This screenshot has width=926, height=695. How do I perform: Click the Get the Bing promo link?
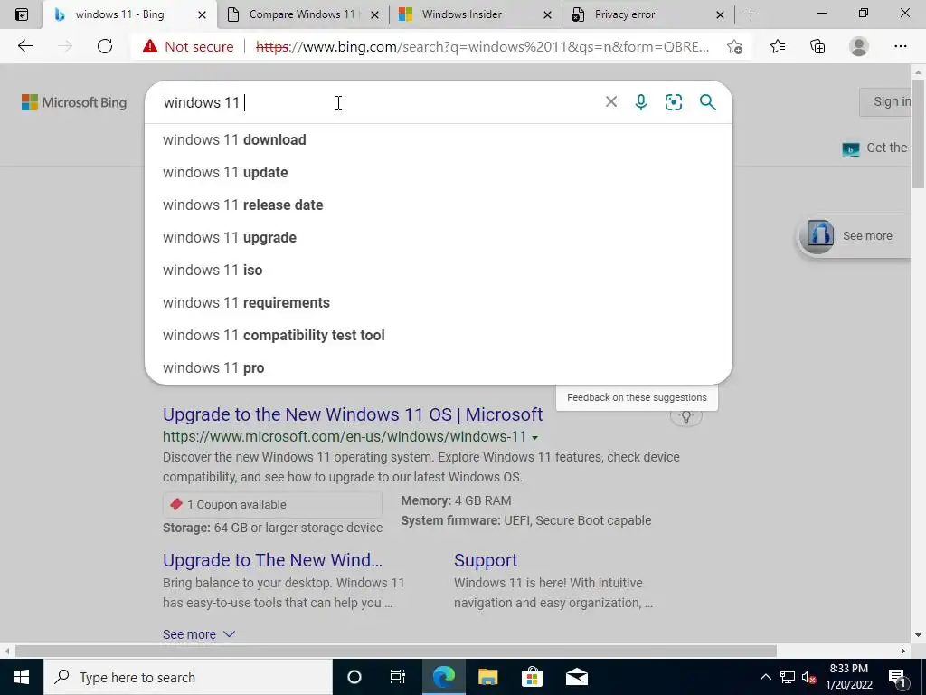(875, 148)
